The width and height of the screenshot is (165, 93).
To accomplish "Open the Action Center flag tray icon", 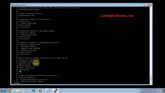I will coord(153,91).
